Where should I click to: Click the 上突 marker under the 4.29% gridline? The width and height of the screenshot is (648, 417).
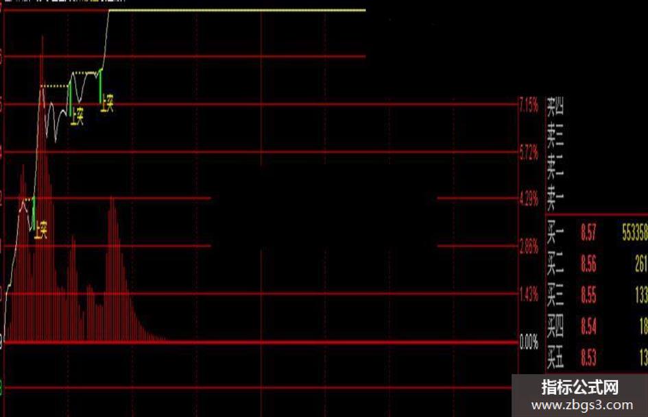coord(40,230)
